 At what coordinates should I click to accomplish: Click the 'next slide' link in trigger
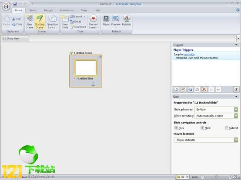point(189,54)
